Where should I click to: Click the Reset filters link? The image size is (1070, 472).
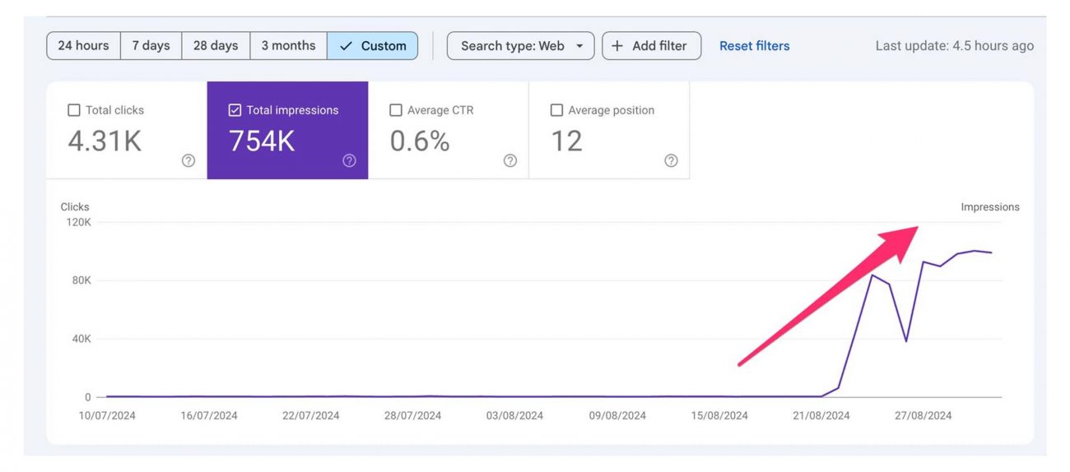[x=754, y=46]
